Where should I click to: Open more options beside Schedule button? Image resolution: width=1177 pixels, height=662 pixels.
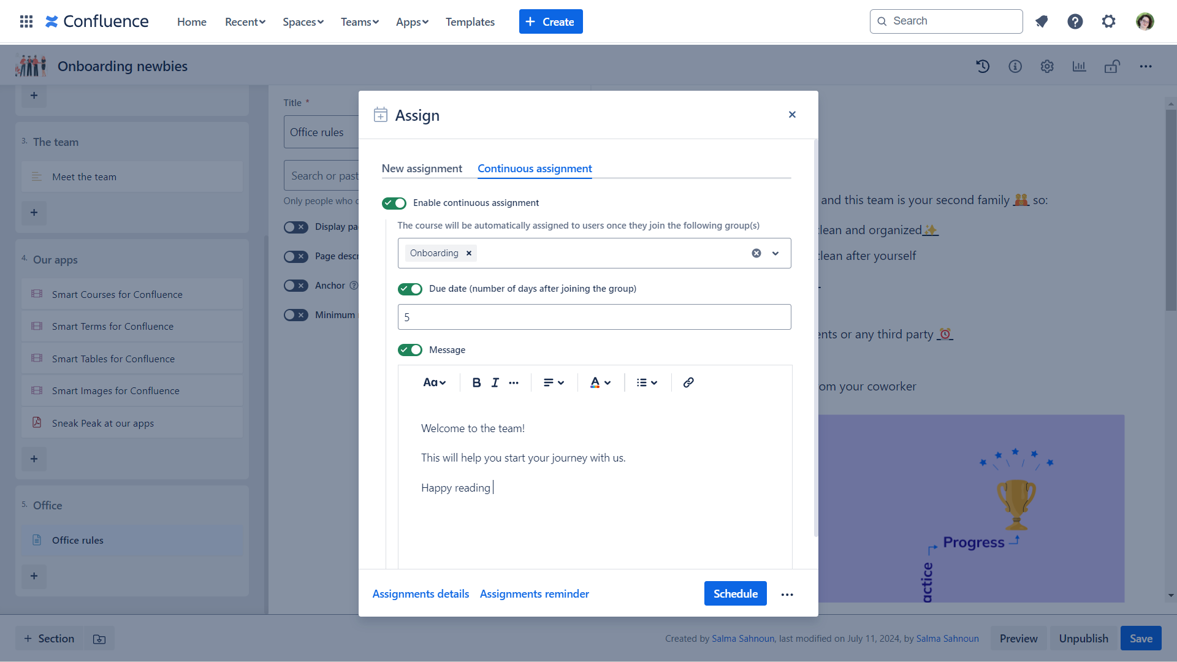click(x=787, y=595)
